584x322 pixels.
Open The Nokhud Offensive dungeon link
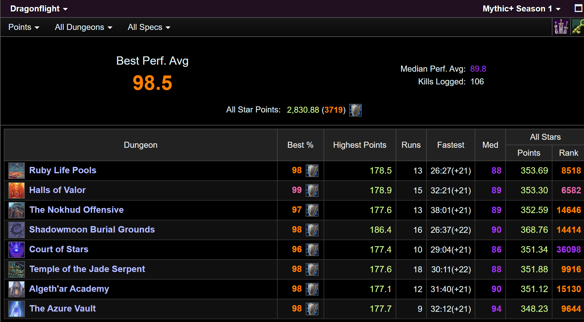(77, 210)
